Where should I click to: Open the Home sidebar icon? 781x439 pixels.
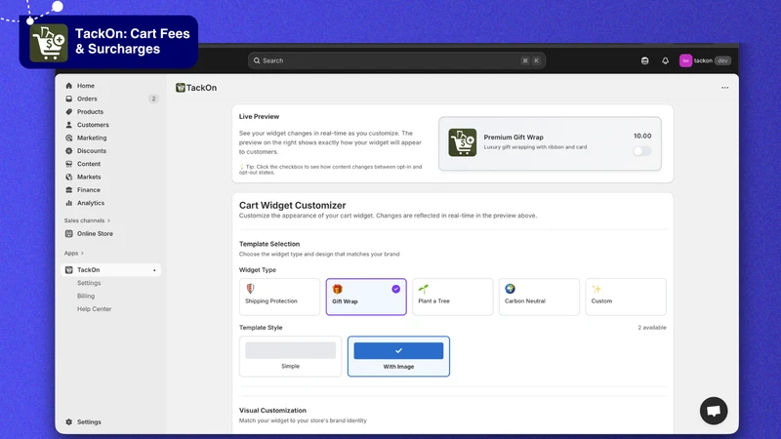coord(68,86)
